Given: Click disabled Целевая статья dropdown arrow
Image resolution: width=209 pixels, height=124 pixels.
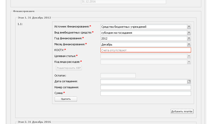Looking at the screenshot, I should (x=189, y=56).
